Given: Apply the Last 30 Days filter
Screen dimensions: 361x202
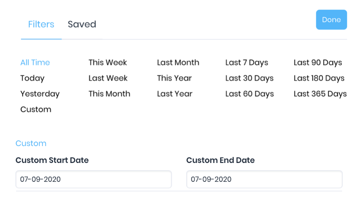Looking at the screenshot, I should click(x=249, y=78).
